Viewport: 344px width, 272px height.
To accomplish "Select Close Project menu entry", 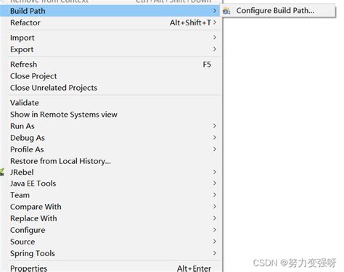I will (x=111, y=76).
